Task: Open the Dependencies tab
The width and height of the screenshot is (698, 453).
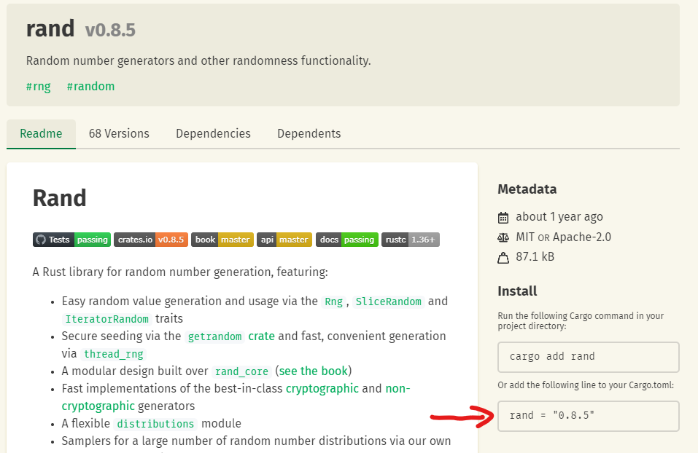Action: point(213,133)
